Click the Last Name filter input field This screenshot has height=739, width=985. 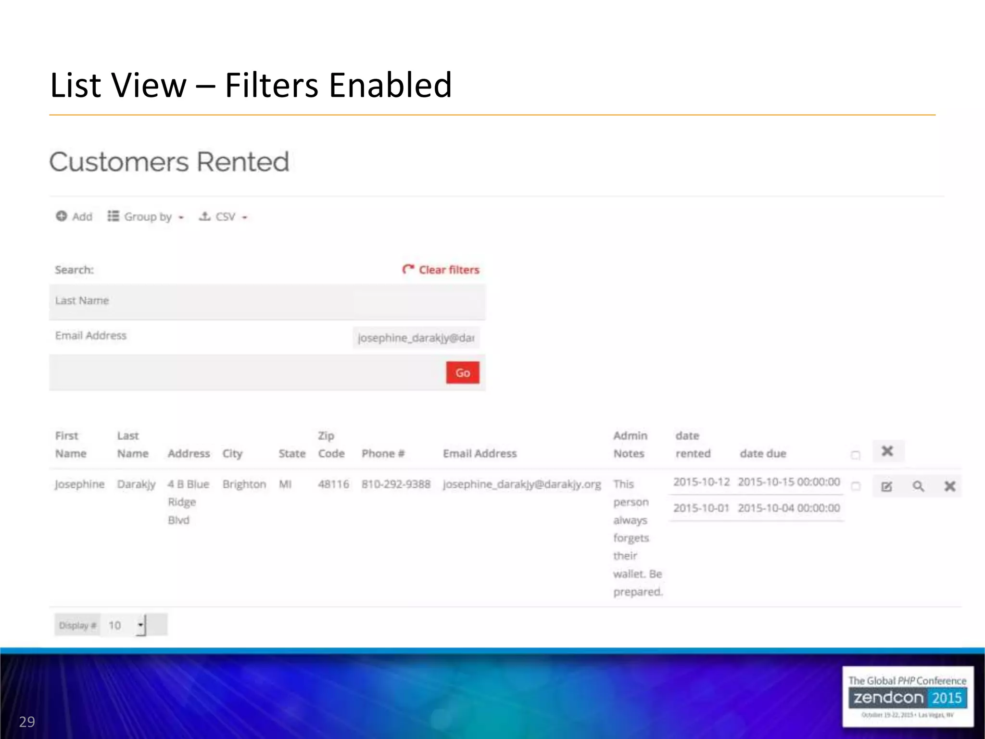[x=416, y=302]
